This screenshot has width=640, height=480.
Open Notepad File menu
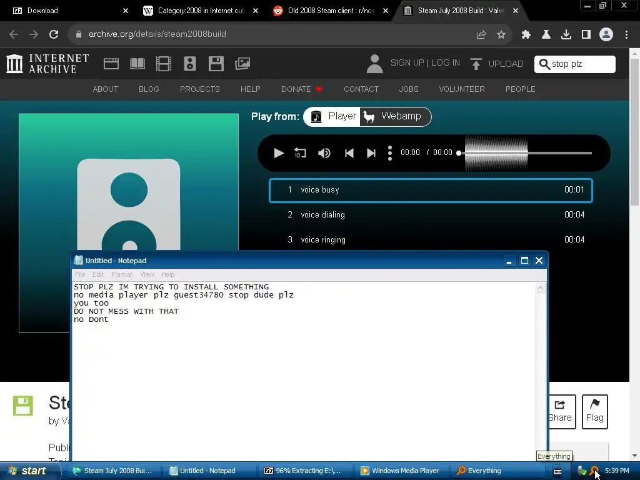(80, 274)
